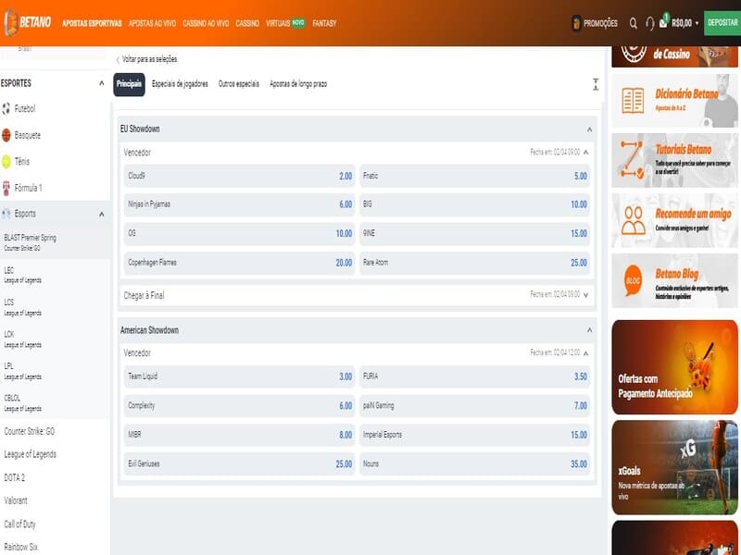The image size is (741, 555).
Task: Bet on Complexity at 6.00
Action: tap(239, 406)
